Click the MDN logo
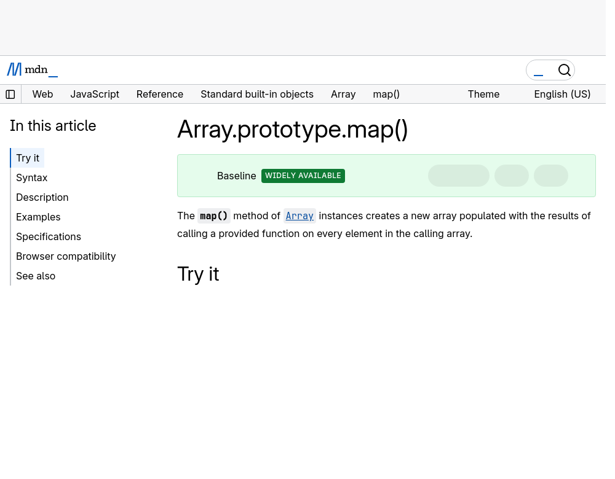The height and width of the screenshot is (479, 615). click(x=33, y=70)
